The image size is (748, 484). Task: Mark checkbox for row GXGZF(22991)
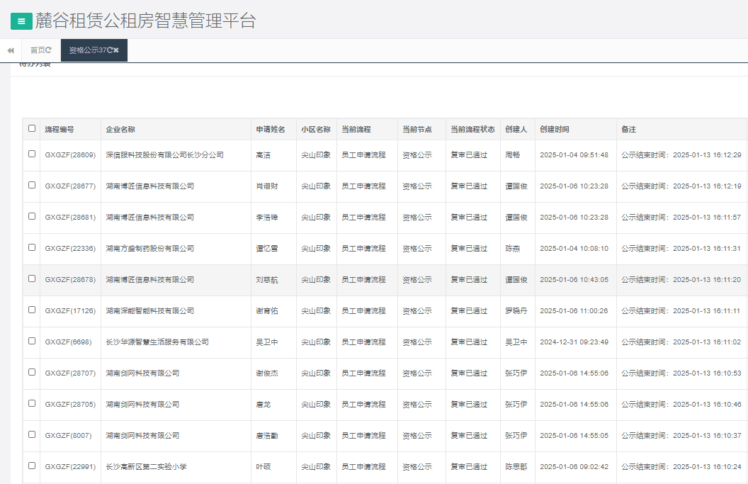pyautogui.click(x=32, y=466)
